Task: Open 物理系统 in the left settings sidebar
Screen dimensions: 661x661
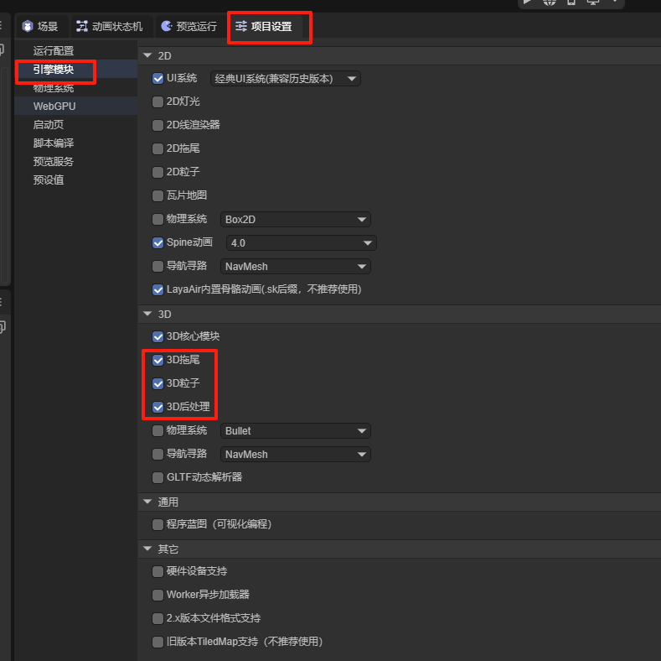Action: pyautogui.click(x=76, y=88)
